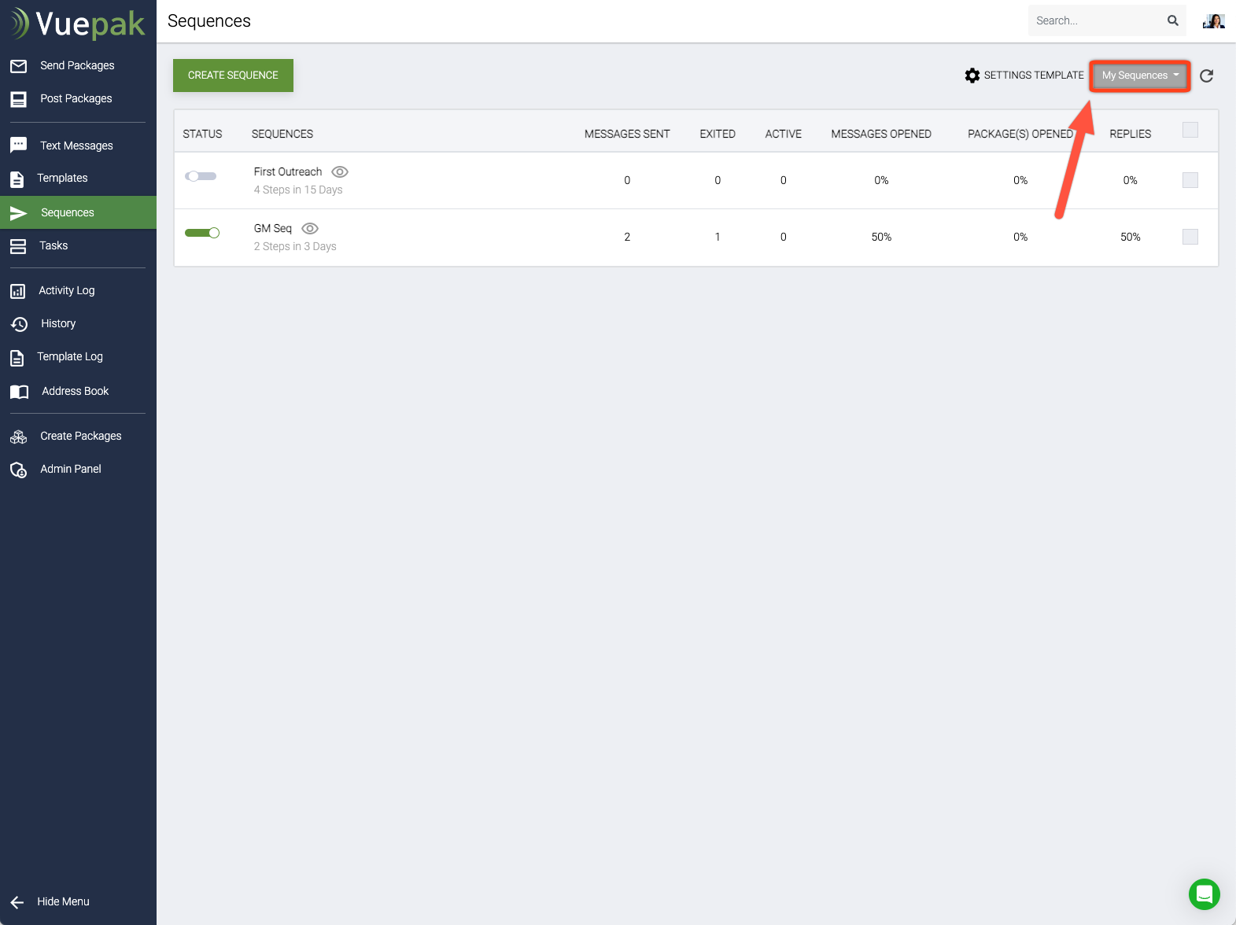Screen dimensions: 1236x925
Task: Preview the First Outreach sequence
Action: click(x=339, y=171)
